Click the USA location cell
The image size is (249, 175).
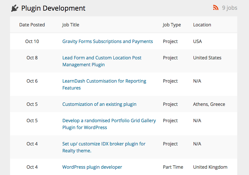[197, 41]
